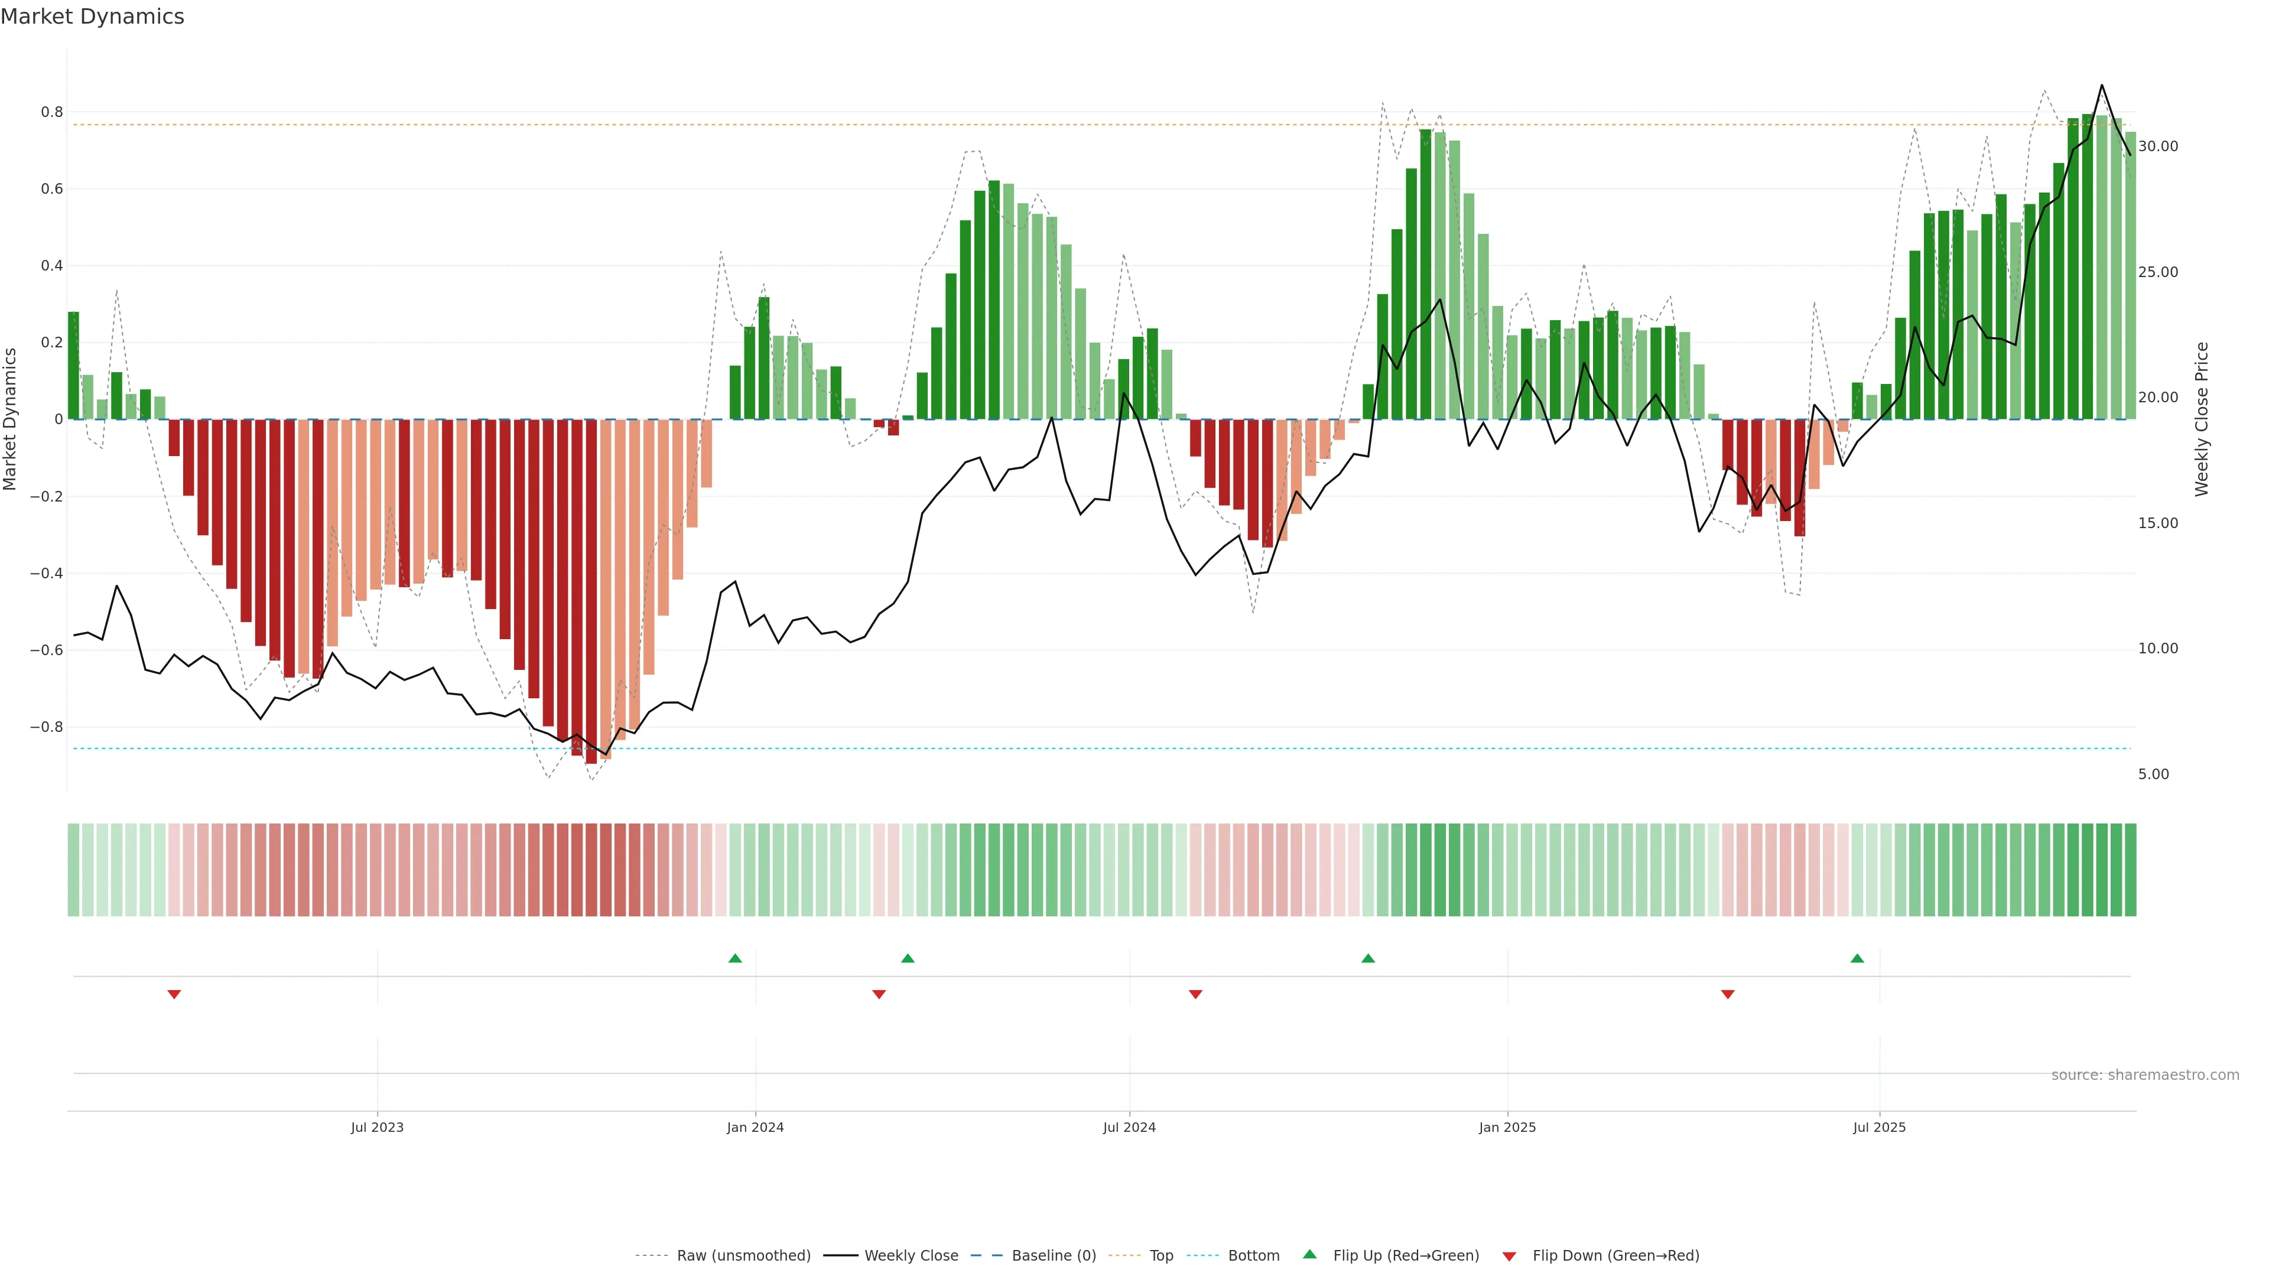Click the Jul 2023 x-axis label
2269x1276 pixels.
(x=377, y=1127)
